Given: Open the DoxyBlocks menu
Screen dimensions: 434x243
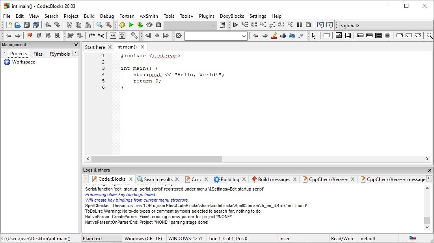Looking at the screenshot, I should click(x=232, y=16).
